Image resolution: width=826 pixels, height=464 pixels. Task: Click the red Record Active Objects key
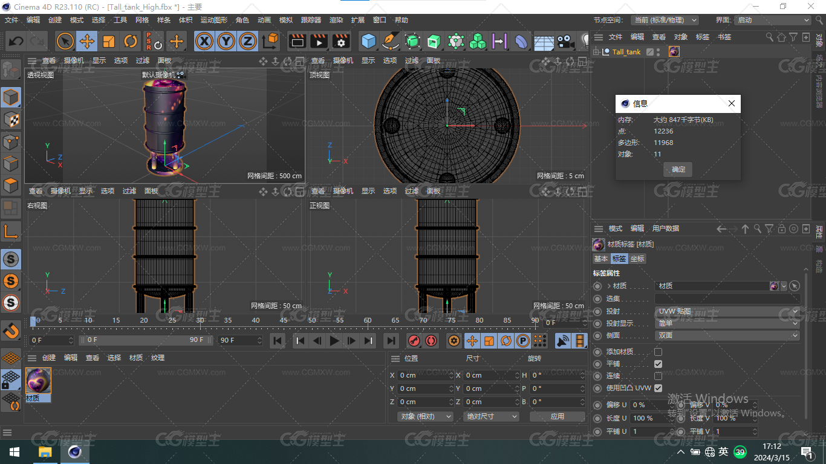click(414, 341)
